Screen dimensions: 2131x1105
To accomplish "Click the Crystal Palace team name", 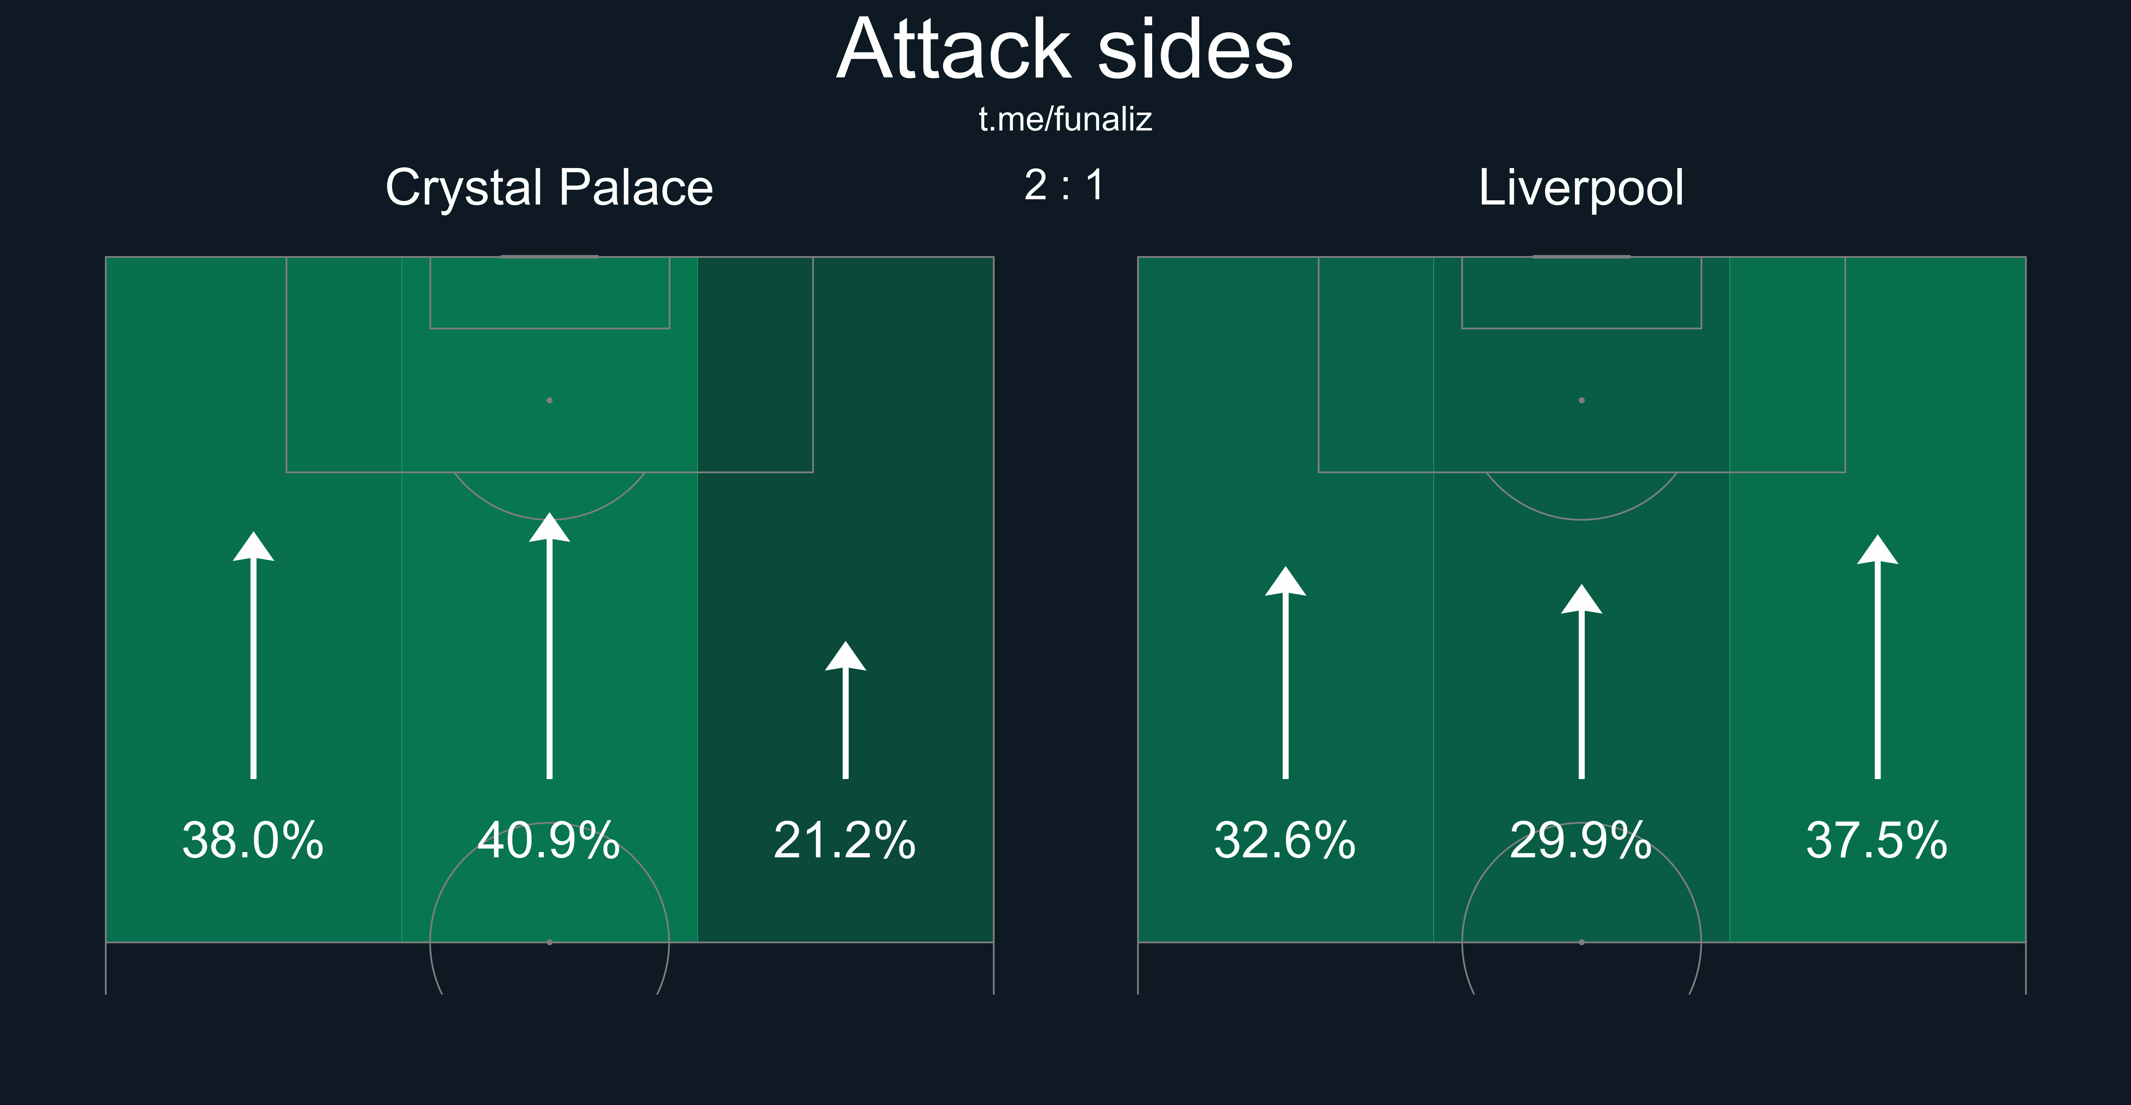I will click(x=549, y=188).
